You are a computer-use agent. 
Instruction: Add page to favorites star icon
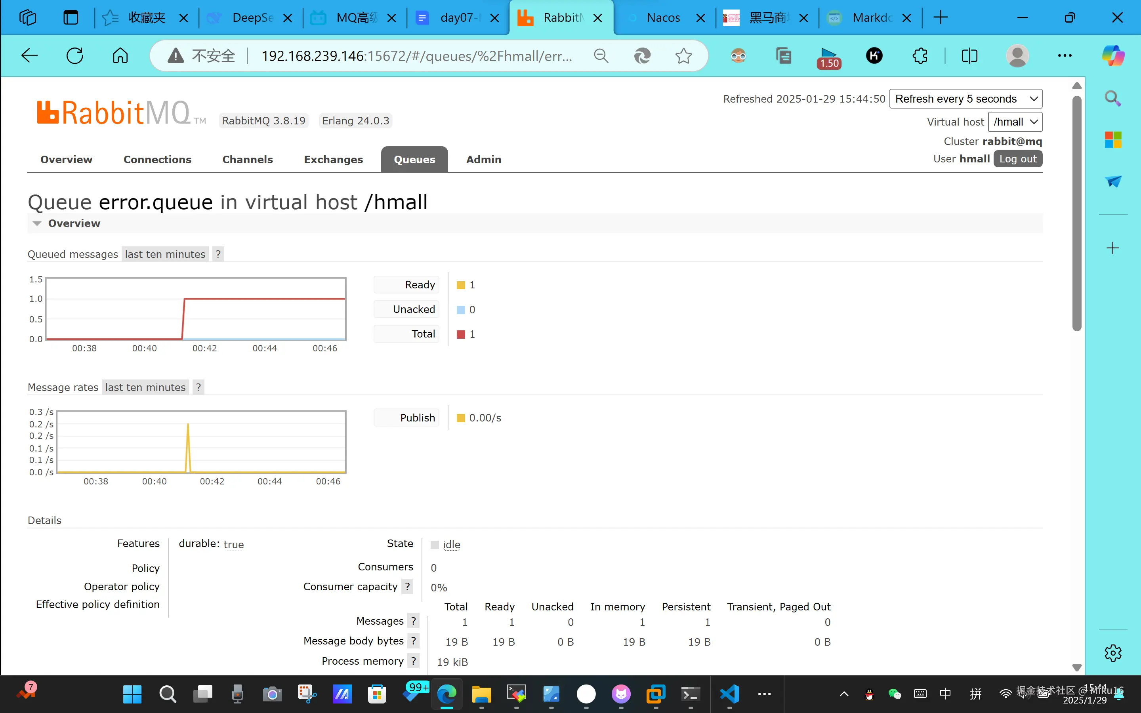click(683, 56)
